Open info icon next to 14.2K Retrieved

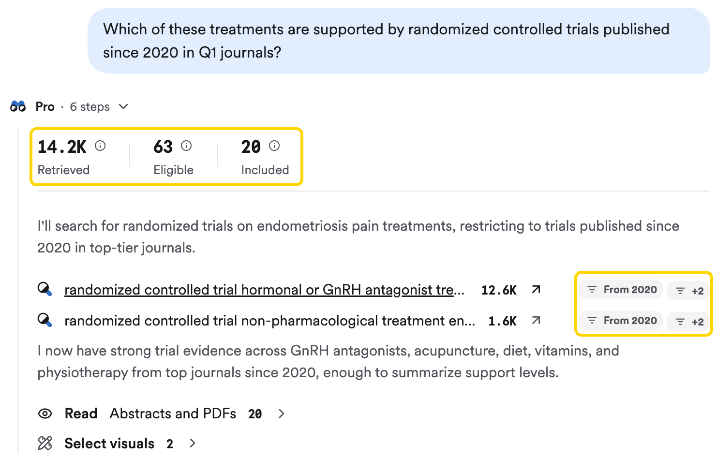point(100,146)
